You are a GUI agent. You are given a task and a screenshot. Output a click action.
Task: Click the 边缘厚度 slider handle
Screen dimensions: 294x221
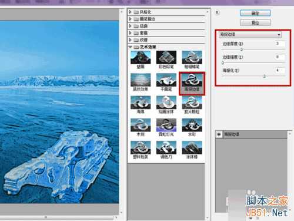tap(242, 50)
